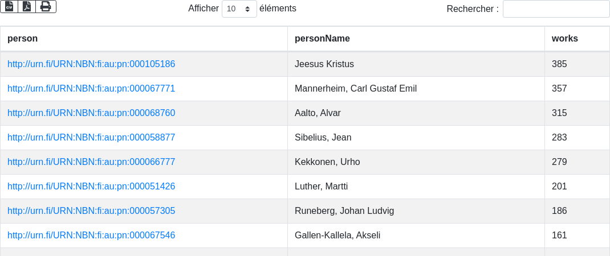This screenshot has height=256, width=610.
Task: Click the works value 161
Action: [x=559, y=236]
